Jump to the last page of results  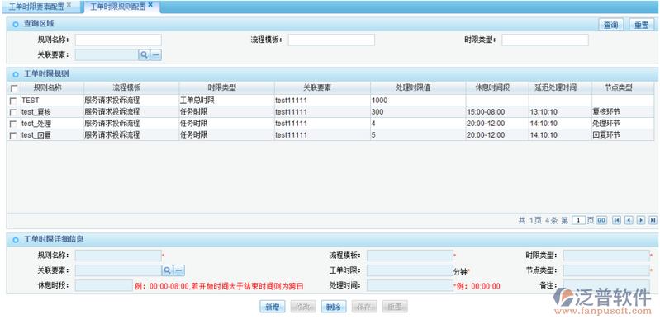[x=653, y=220]
